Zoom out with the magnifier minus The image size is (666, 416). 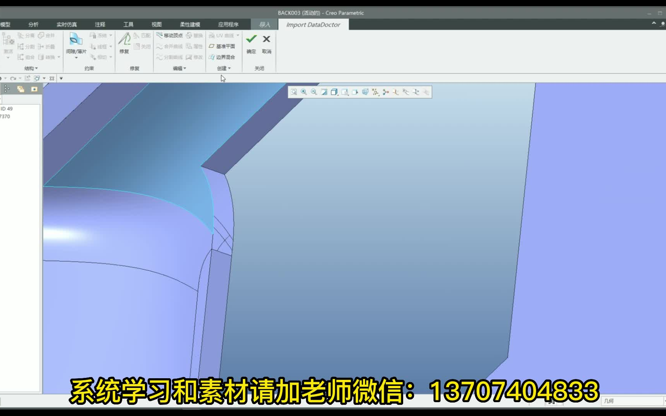(314, 92)
